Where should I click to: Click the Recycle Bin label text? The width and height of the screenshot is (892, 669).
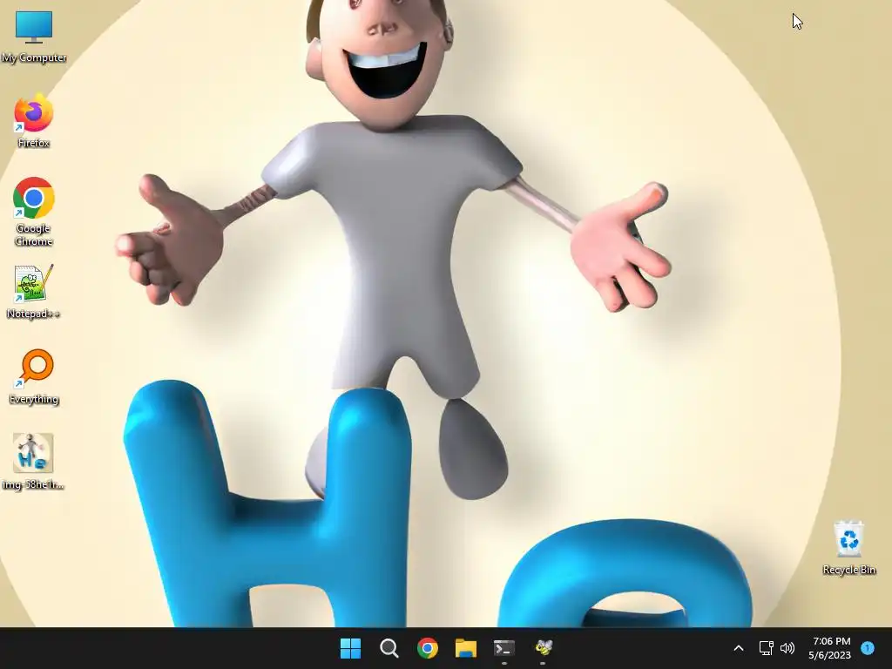[x=848, y=570]
